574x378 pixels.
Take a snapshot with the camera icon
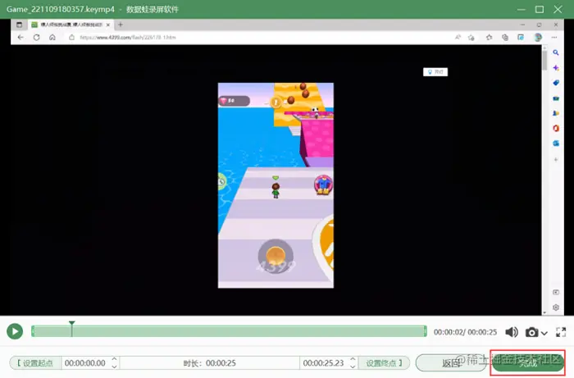(532, 332)
